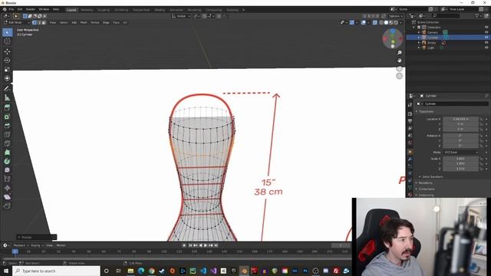Select the Inset Faces tool

click(x=7, y=117)
